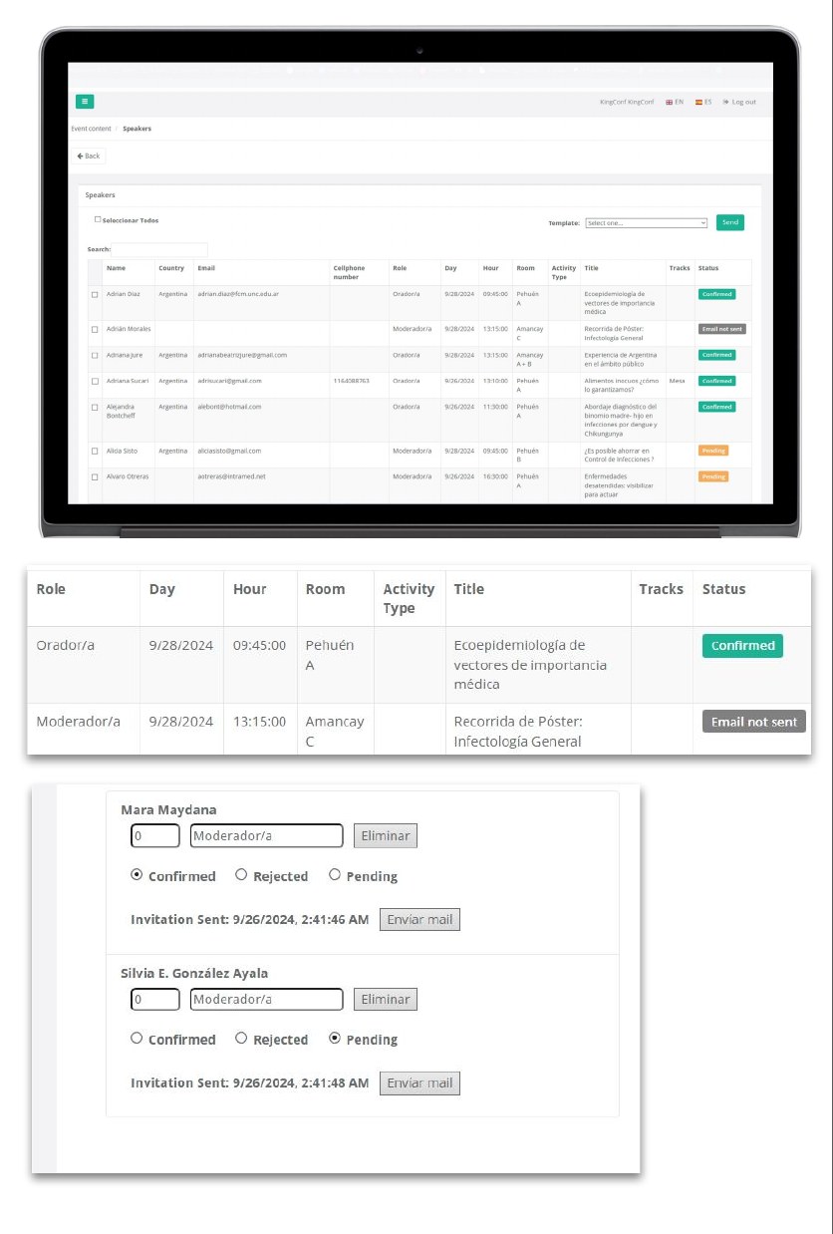
Task: Click the Back button above the Speakers panel
Action: point(88,155)
